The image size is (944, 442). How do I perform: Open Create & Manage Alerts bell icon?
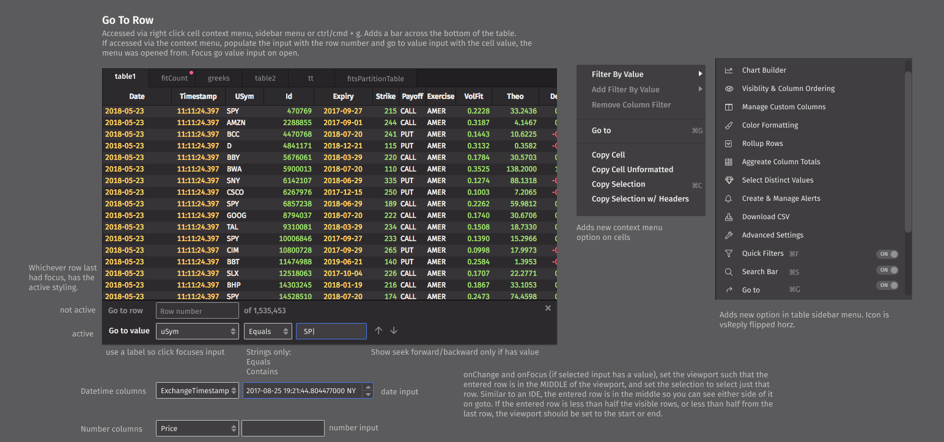click(x=729, y=198)
